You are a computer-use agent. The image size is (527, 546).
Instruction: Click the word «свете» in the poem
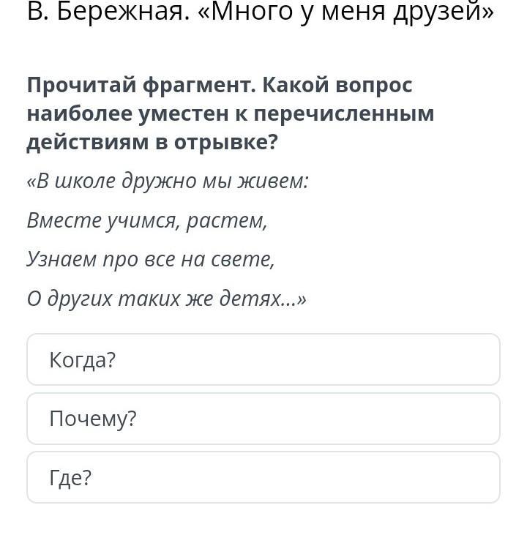pos(243,260)
